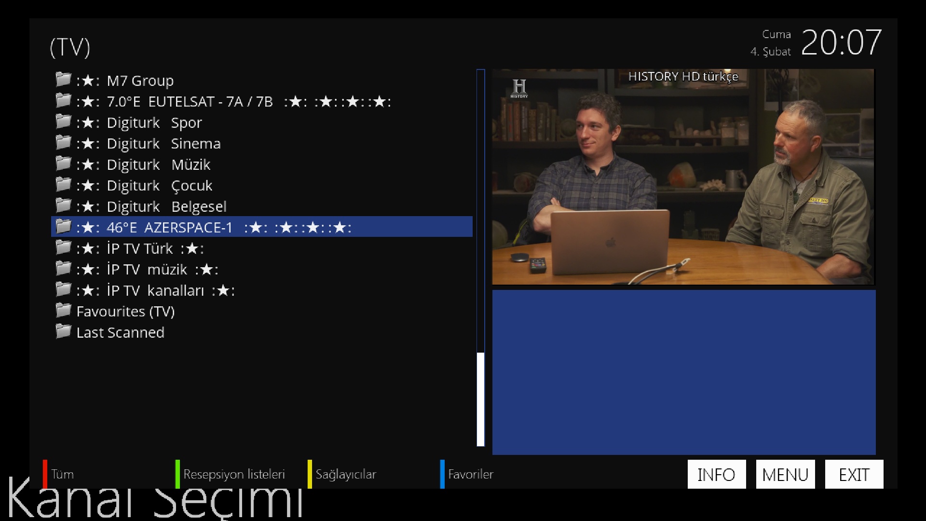Open the İP TV kanalları list
Image resolution: width=926 pixels, height=521 pixels.
[262, 290]
